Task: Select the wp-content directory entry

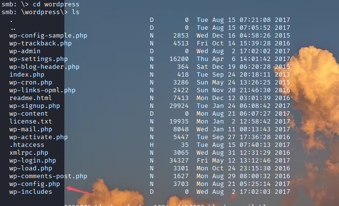Action: click(x=28, y=114)
